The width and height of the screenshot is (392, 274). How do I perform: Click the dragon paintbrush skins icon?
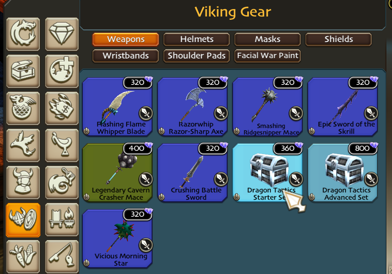click(x=62, y=183)
